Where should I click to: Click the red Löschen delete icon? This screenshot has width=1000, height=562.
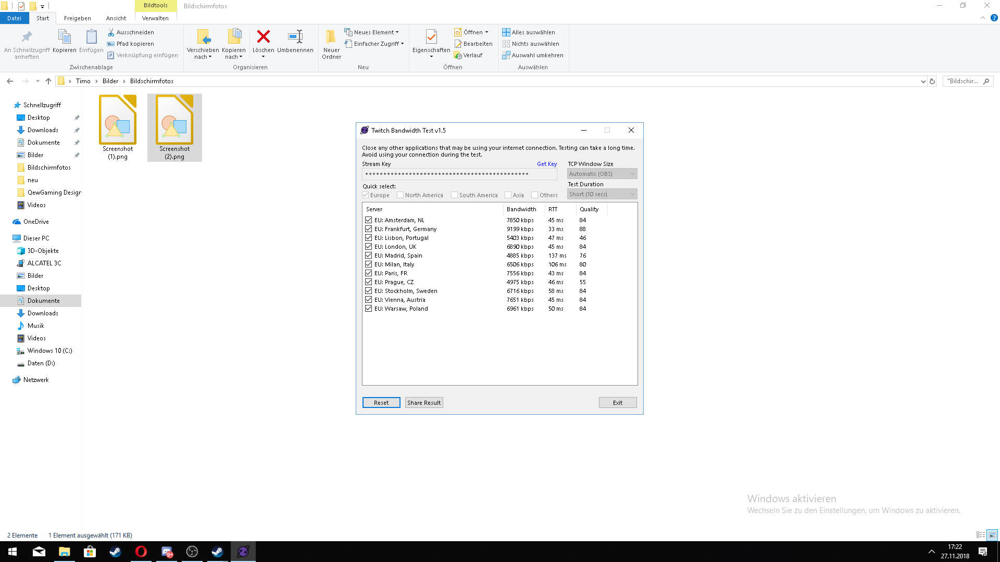[264, 36]
